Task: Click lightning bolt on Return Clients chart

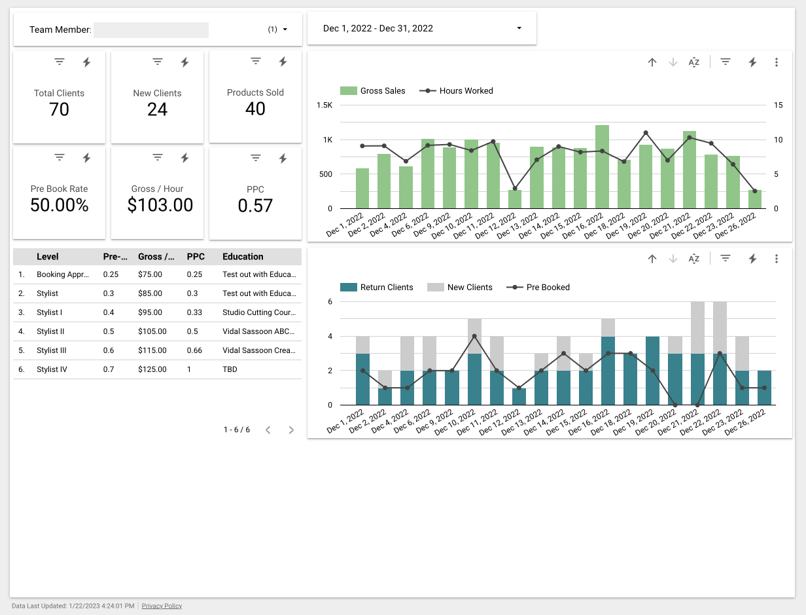Action: point(752,259)
